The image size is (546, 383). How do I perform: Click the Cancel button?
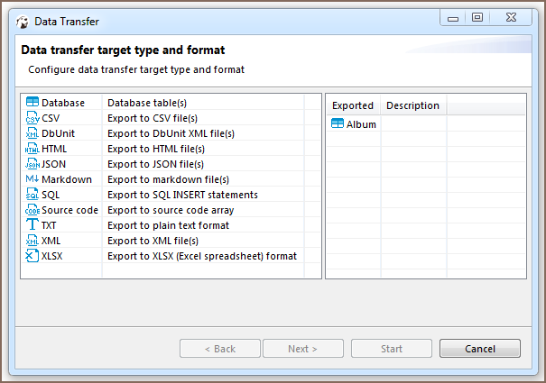[480, 349]
